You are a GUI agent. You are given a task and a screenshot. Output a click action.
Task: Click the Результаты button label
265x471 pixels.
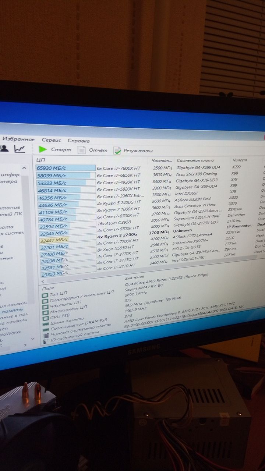coord(138,151)
